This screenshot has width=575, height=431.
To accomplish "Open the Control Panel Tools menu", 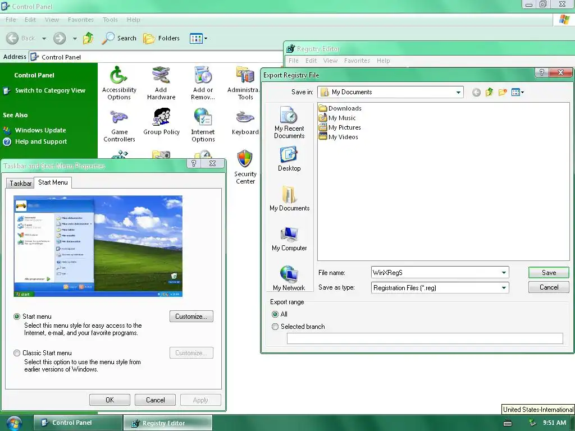I will point(110,20).
